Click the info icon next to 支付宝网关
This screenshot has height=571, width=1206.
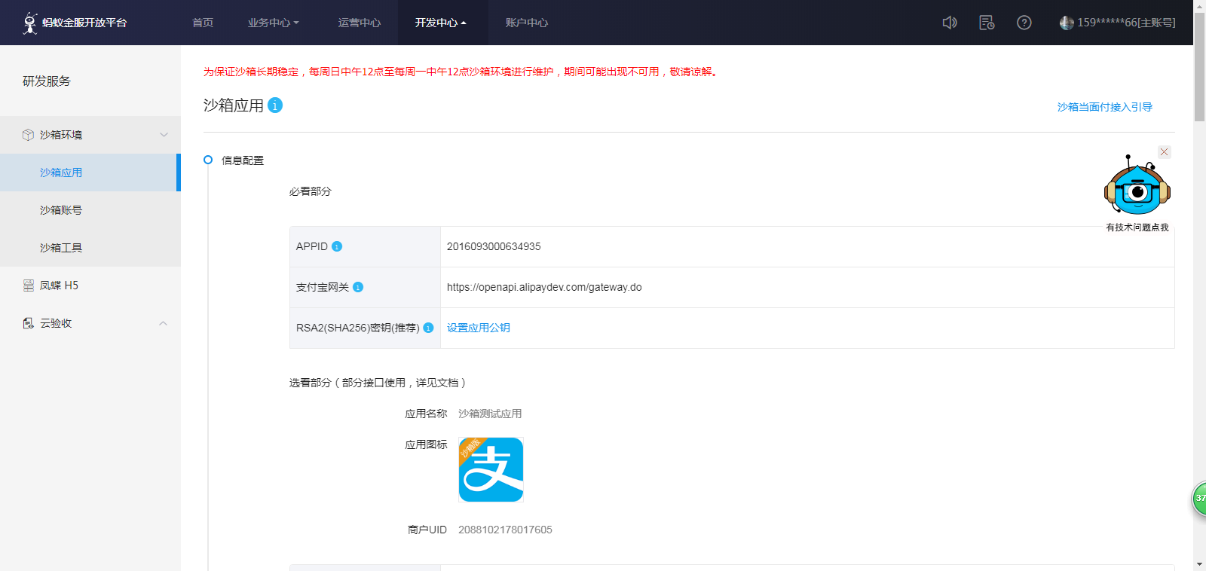pos(358,287)
